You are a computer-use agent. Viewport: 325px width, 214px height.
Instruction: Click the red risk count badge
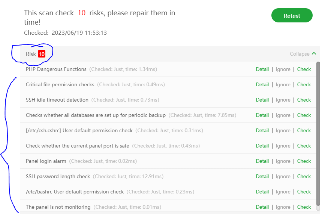[41, 54]
